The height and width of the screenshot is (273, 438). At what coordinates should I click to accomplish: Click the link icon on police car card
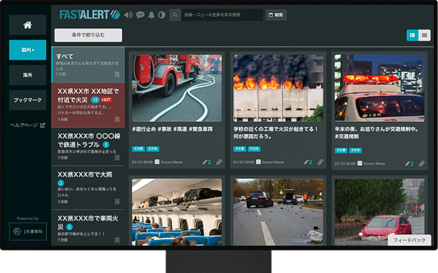(422, 163)
